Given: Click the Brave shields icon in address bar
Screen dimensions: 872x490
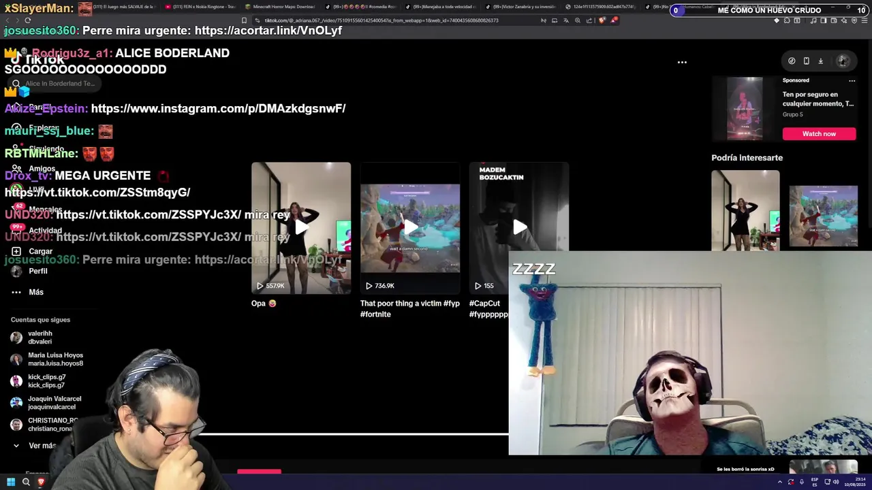Looking at the screenshot, I should click(x=602, y=20).
